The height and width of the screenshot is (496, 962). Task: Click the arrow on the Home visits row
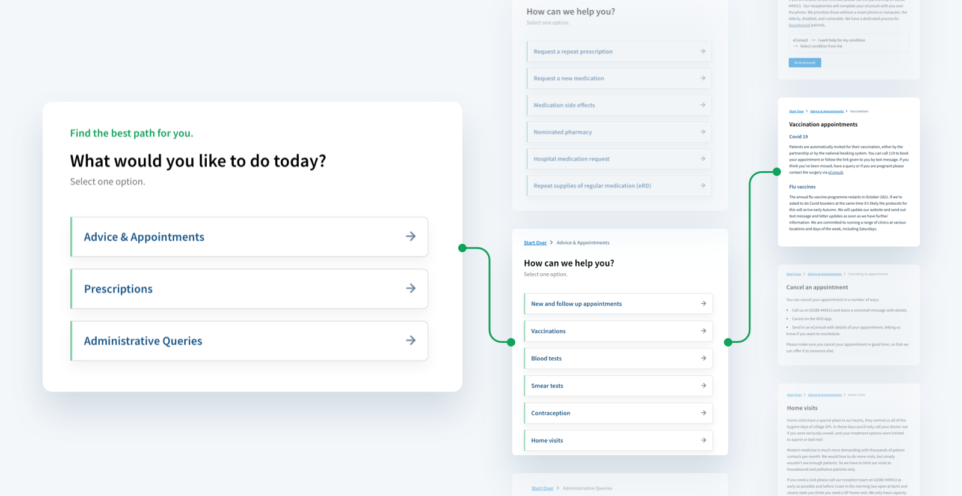coord(703,440)
